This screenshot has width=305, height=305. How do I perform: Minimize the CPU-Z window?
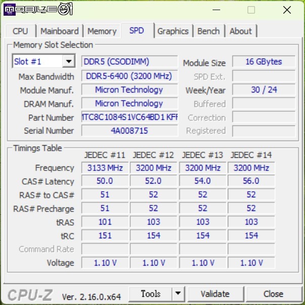click(x=216, y=10)
